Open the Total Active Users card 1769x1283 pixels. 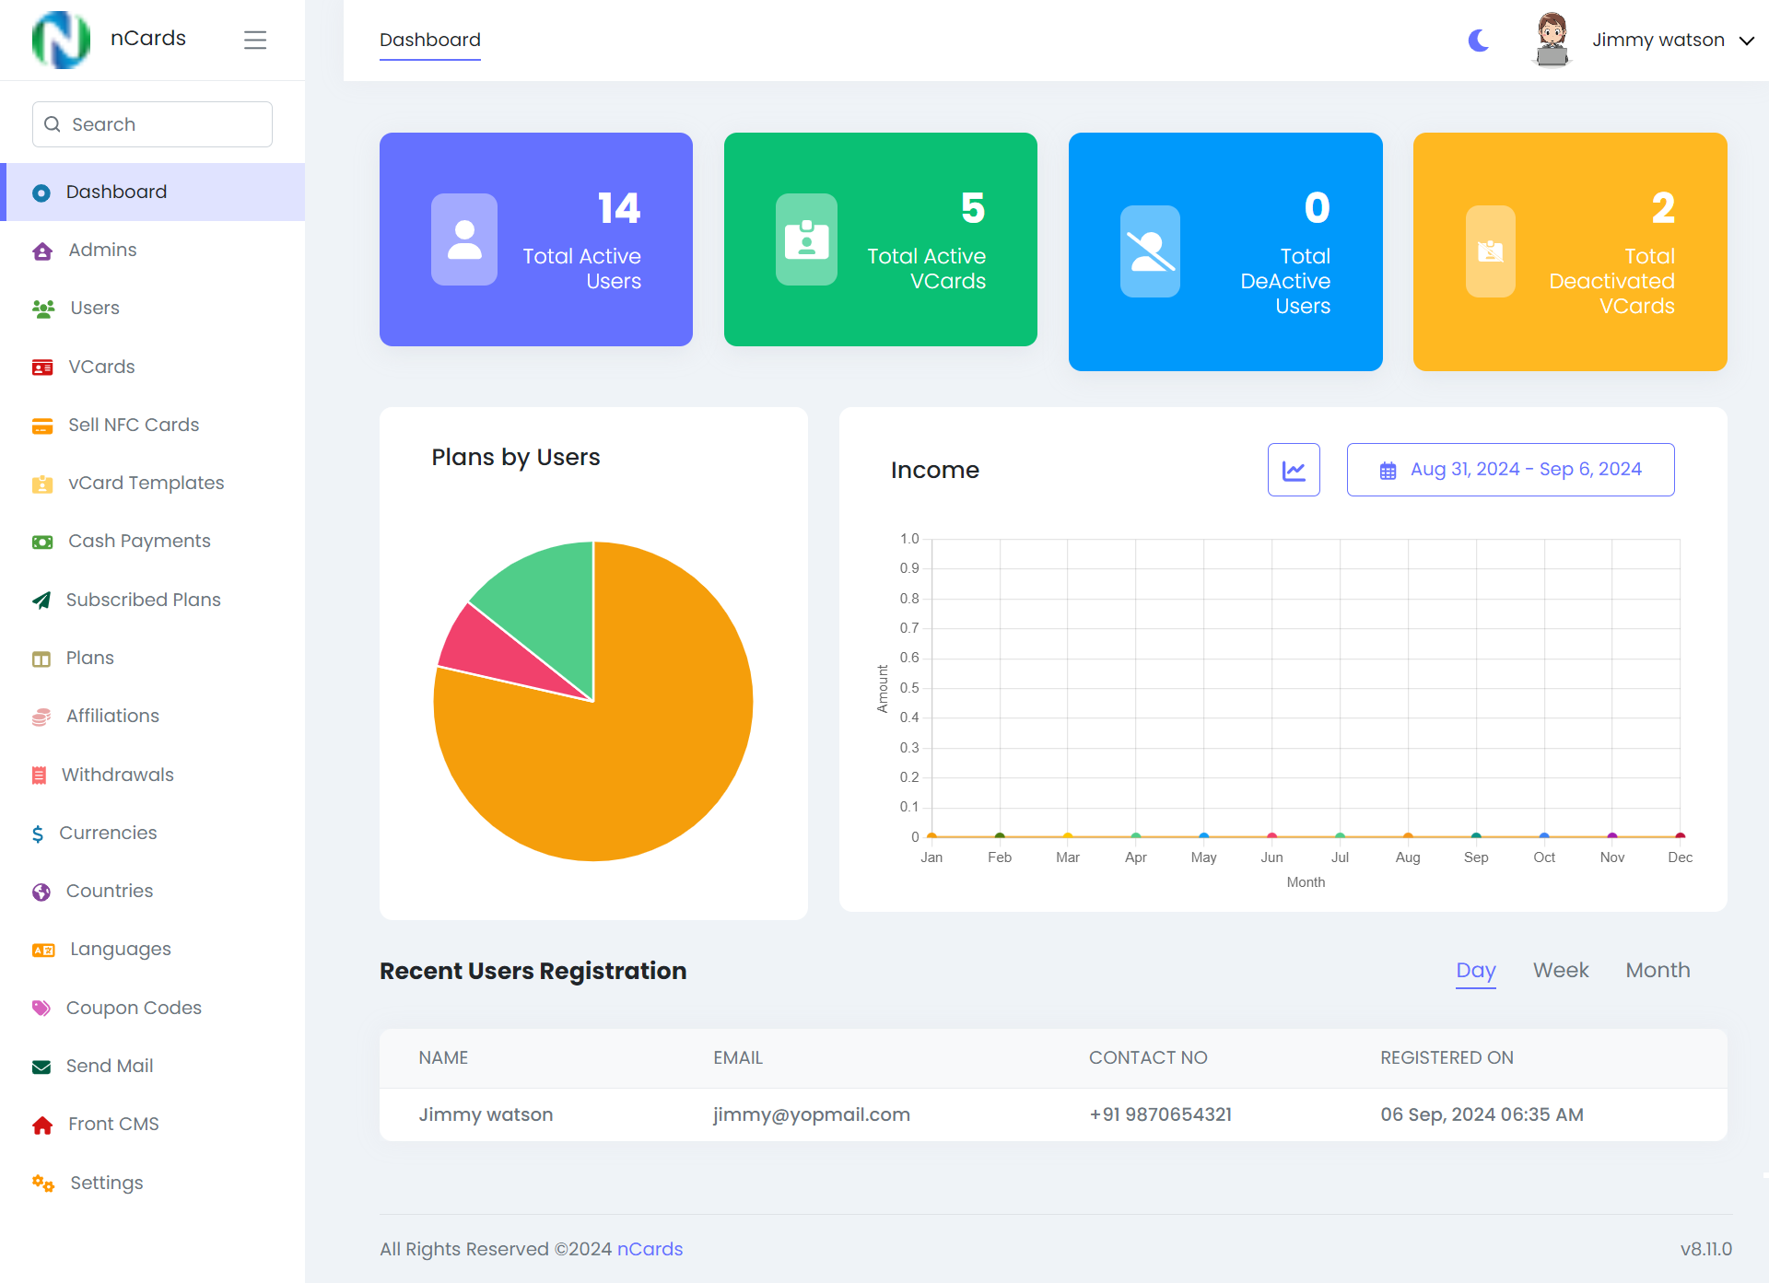point(535,239)
